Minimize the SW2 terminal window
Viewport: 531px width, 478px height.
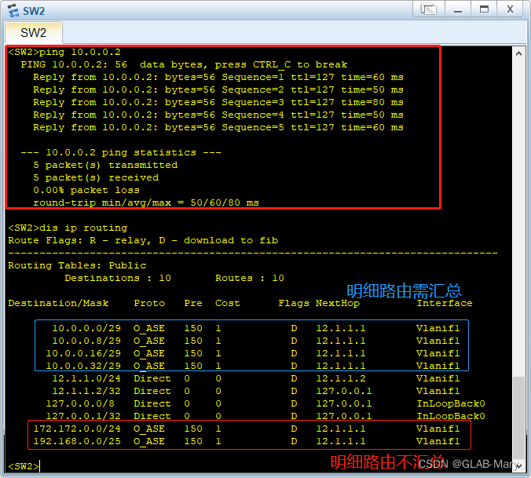[458, 9]
